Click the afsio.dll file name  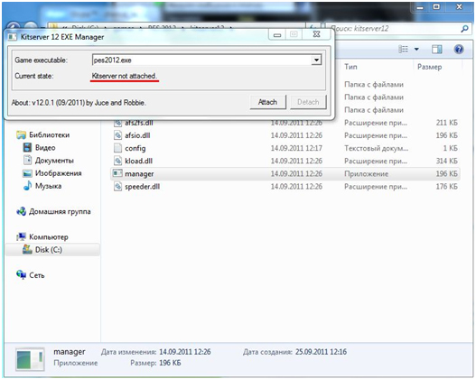tap(137, 135)
